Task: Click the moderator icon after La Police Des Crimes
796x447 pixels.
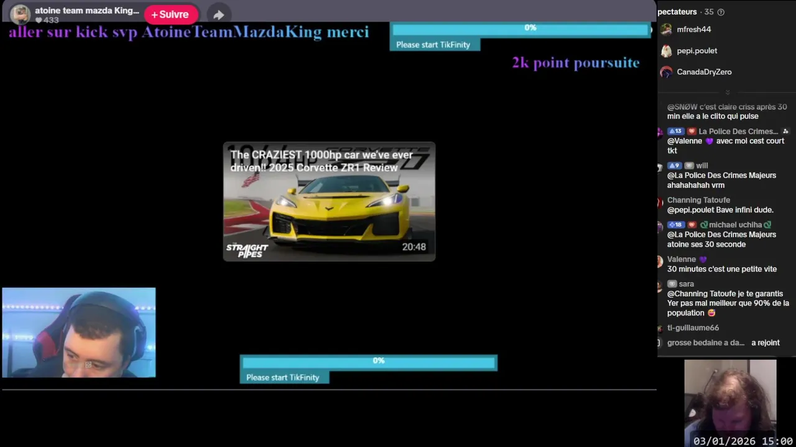Action: click(785, 132)
